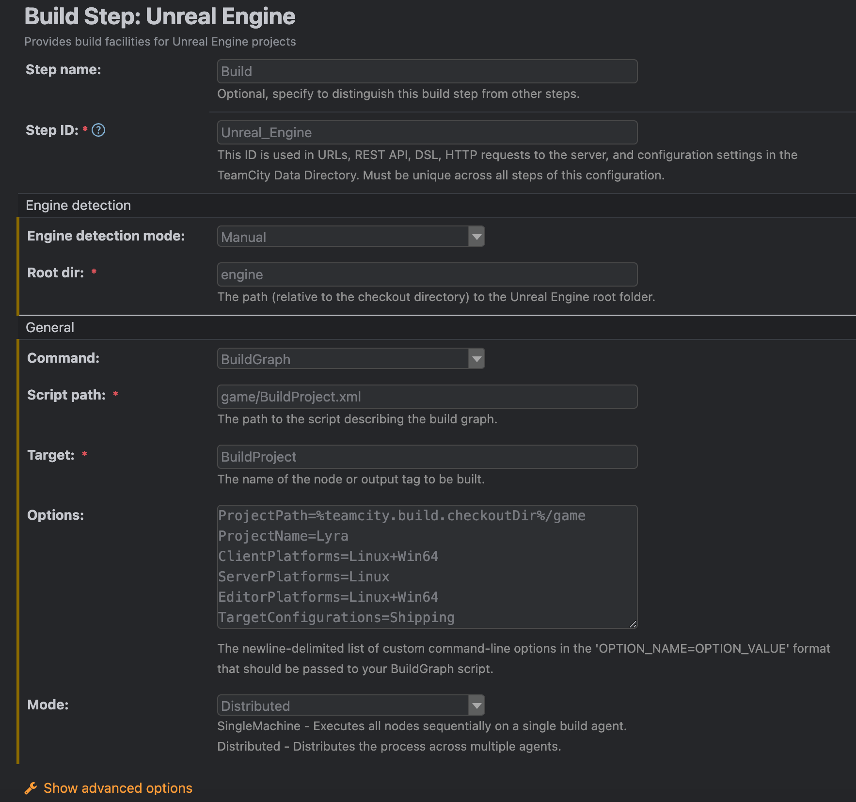The height and width of the screenshot is (802, 856).
Task: Click the Options label
Action: point(55,515)
